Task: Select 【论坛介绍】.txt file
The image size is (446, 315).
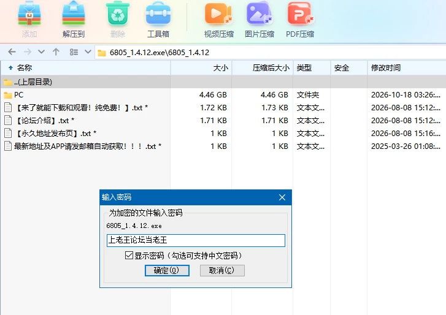Action: click(x=223, y=121)
